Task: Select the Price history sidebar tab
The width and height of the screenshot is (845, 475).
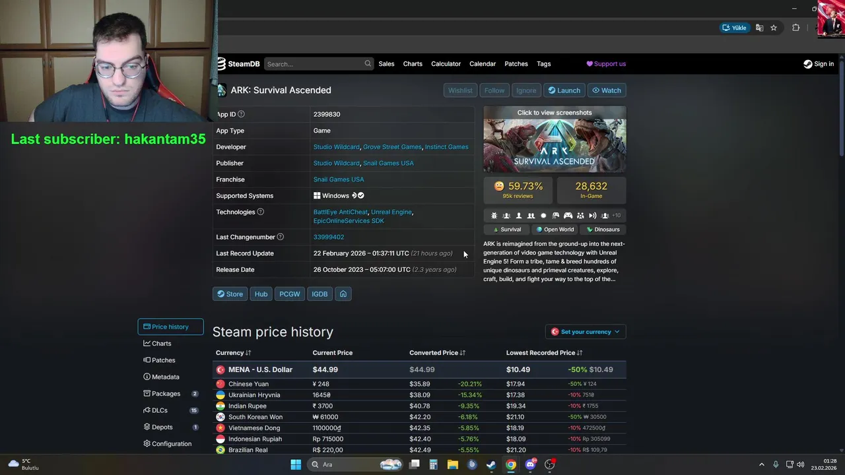Action: pyautogui.click(x=170, y=327)
